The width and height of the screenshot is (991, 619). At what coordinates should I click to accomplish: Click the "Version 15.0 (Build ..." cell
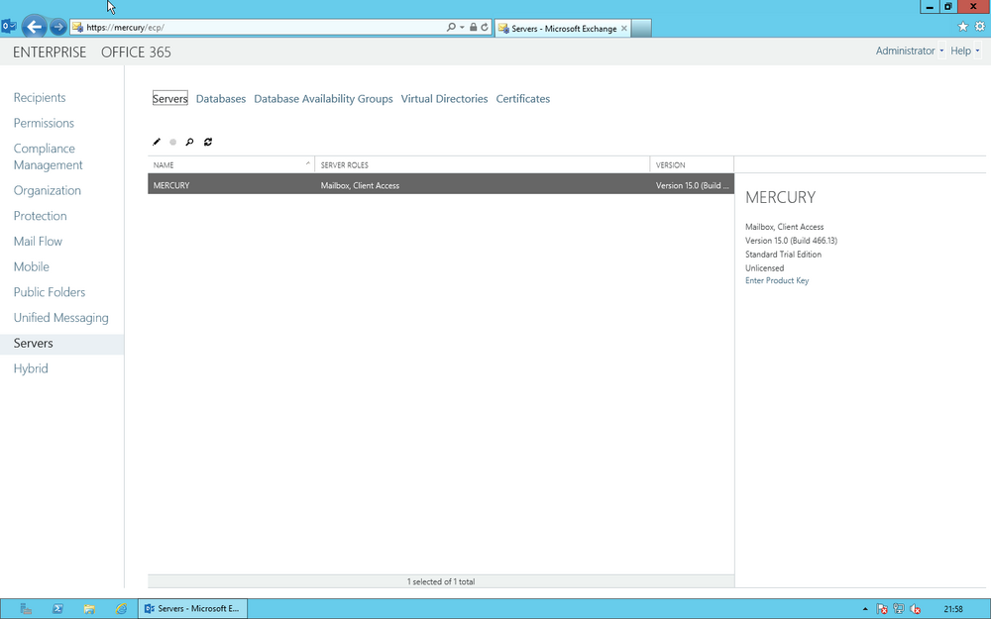coord(692,186)
